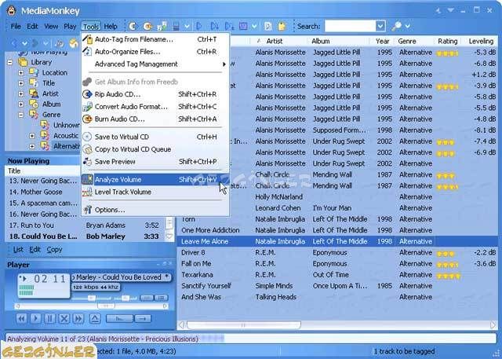This screenshot has height=359, width=502.
Task: Click the Play Last toolbar icon
Action: (229, 26)
